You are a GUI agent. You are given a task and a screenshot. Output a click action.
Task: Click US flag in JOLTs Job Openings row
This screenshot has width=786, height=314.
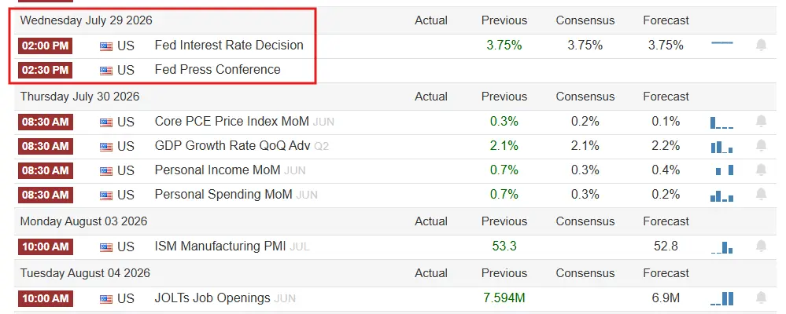point(105,299)
